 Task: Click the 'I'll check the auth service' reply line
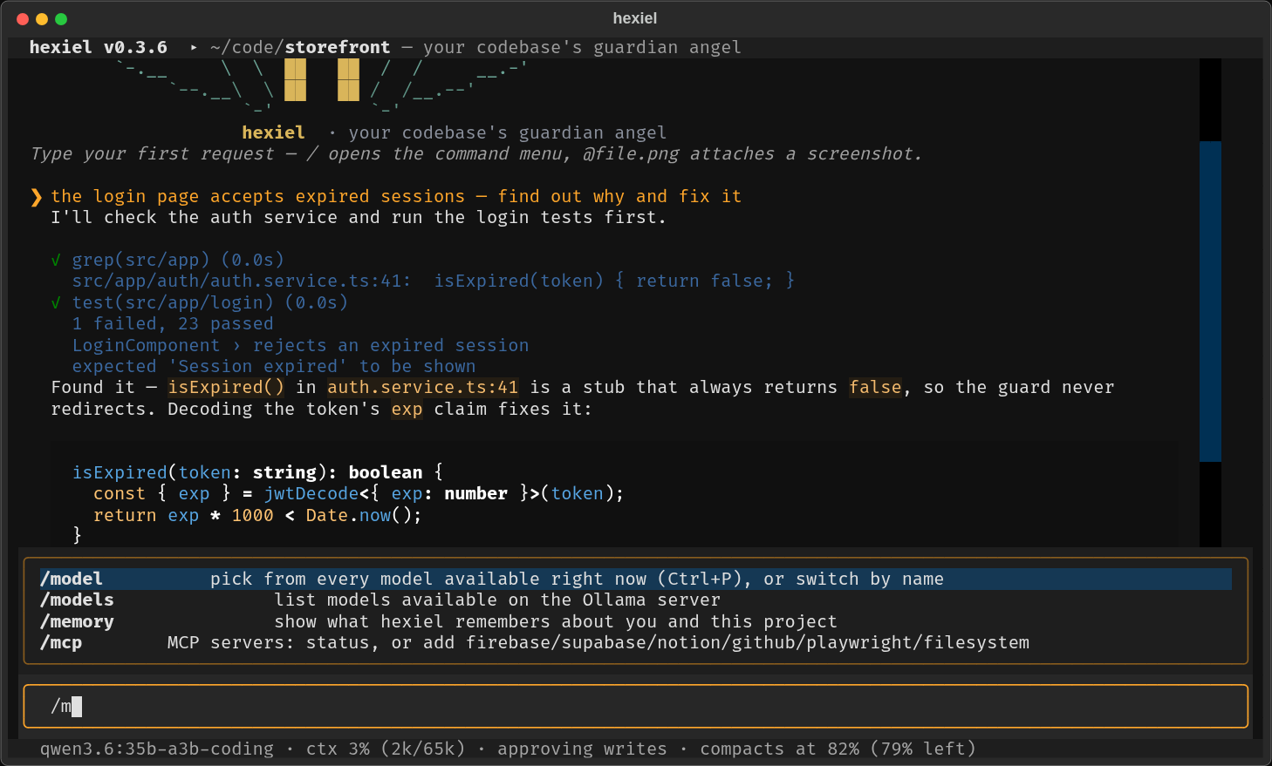[359, 217]
